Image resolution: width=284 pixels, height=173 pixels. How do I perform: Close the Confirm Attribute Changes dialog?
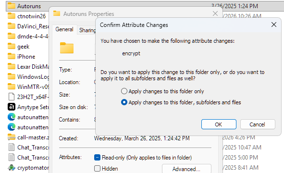click(274, 25)
